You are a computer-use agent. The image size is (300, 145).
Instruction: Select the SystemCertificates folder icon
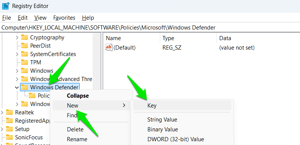pyautogui.click(x=25, y=54)
